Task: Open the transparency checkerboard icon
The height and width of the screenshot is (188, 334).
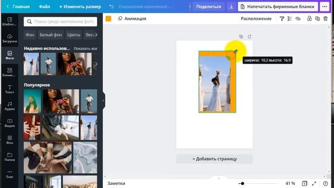Action: pyautogui.click(x=290, y=19)
